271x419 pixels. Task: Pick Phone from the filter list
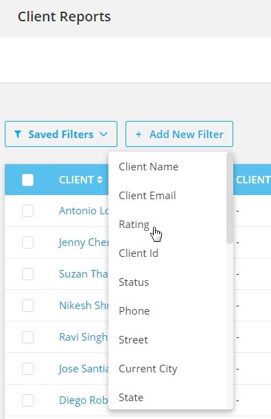tap(134, 311)
